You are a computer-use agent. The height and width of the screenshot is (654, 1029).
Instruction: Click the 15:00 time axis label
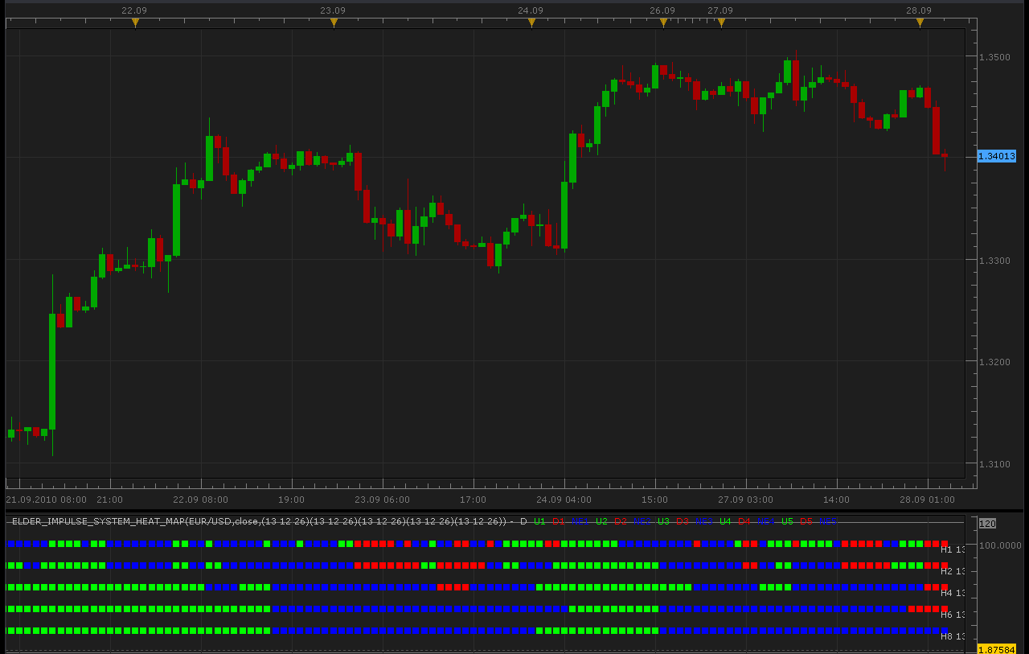click(654, 499)
